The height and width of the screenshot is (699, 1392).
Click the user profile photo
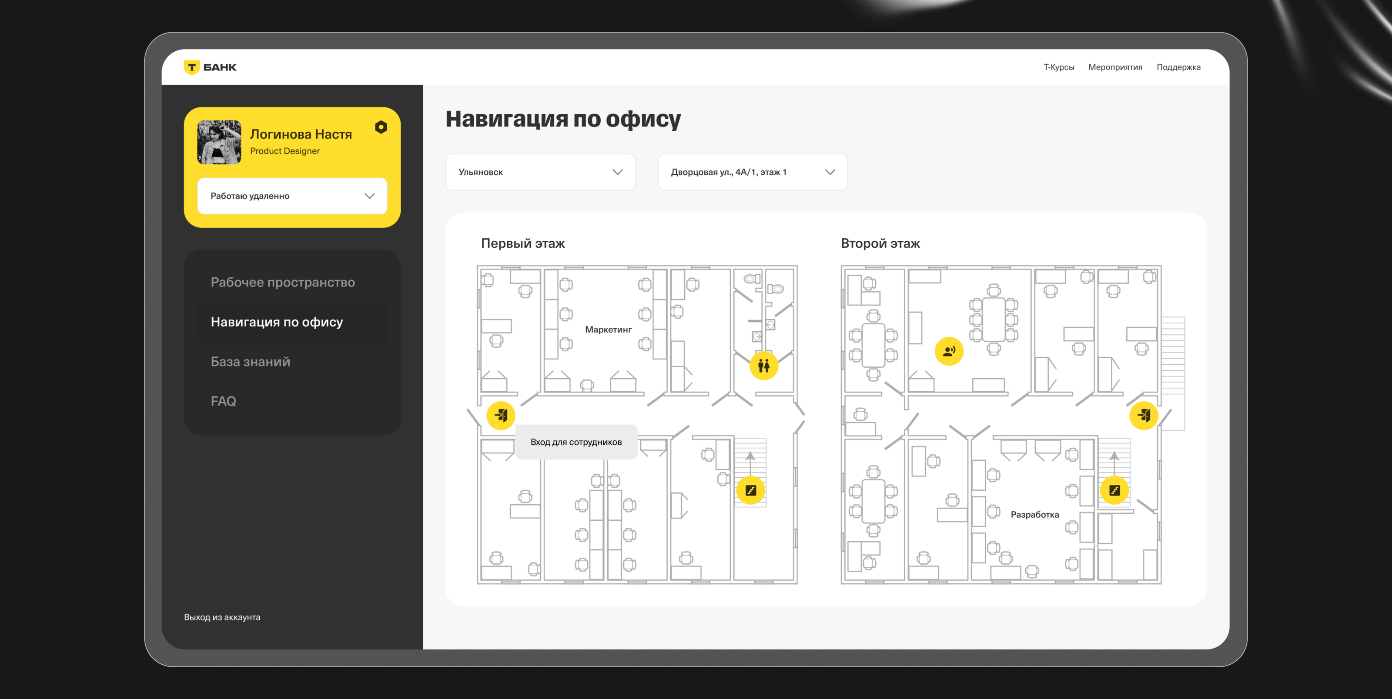tap(219, 142)
